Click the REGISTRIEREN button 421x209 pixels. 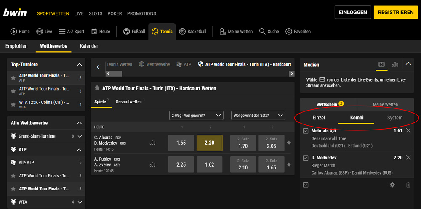pyautogui.click(x=396, y=12)
